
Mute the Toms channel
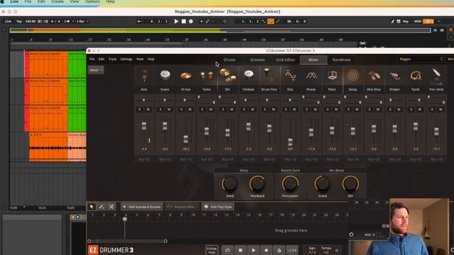click(x=211, y=109)
